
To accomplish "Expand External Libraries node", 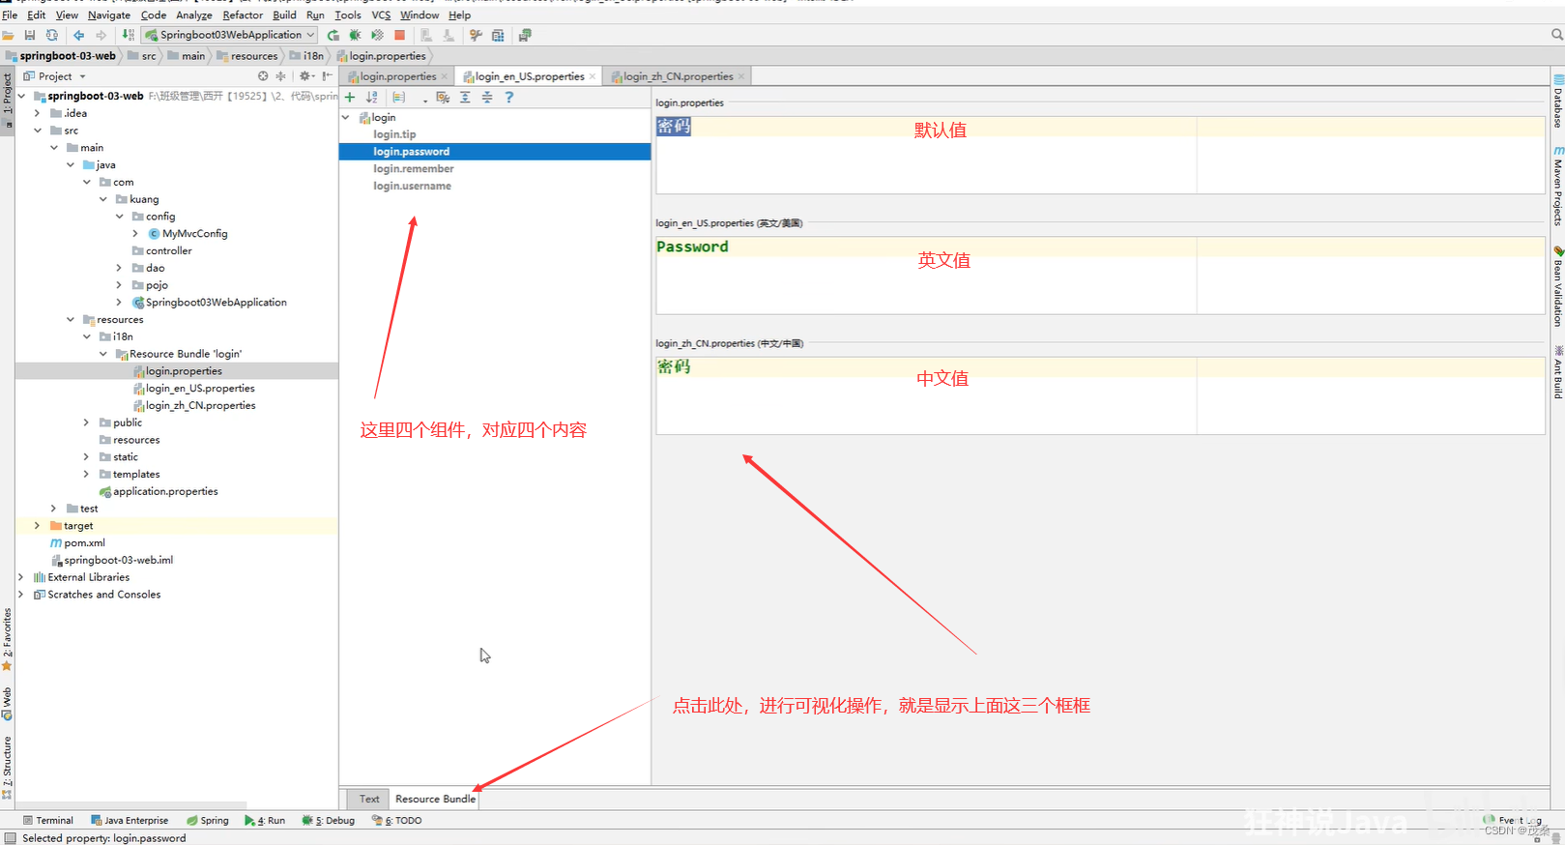I will 21,577.
